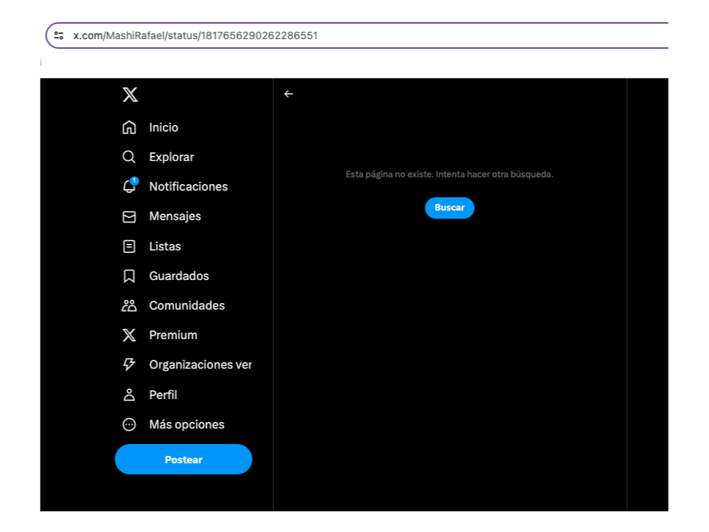The width and height of the screenshot is (709, 532).
Task: Open Notificaciones bell icon
Action: tap(129, 186)
